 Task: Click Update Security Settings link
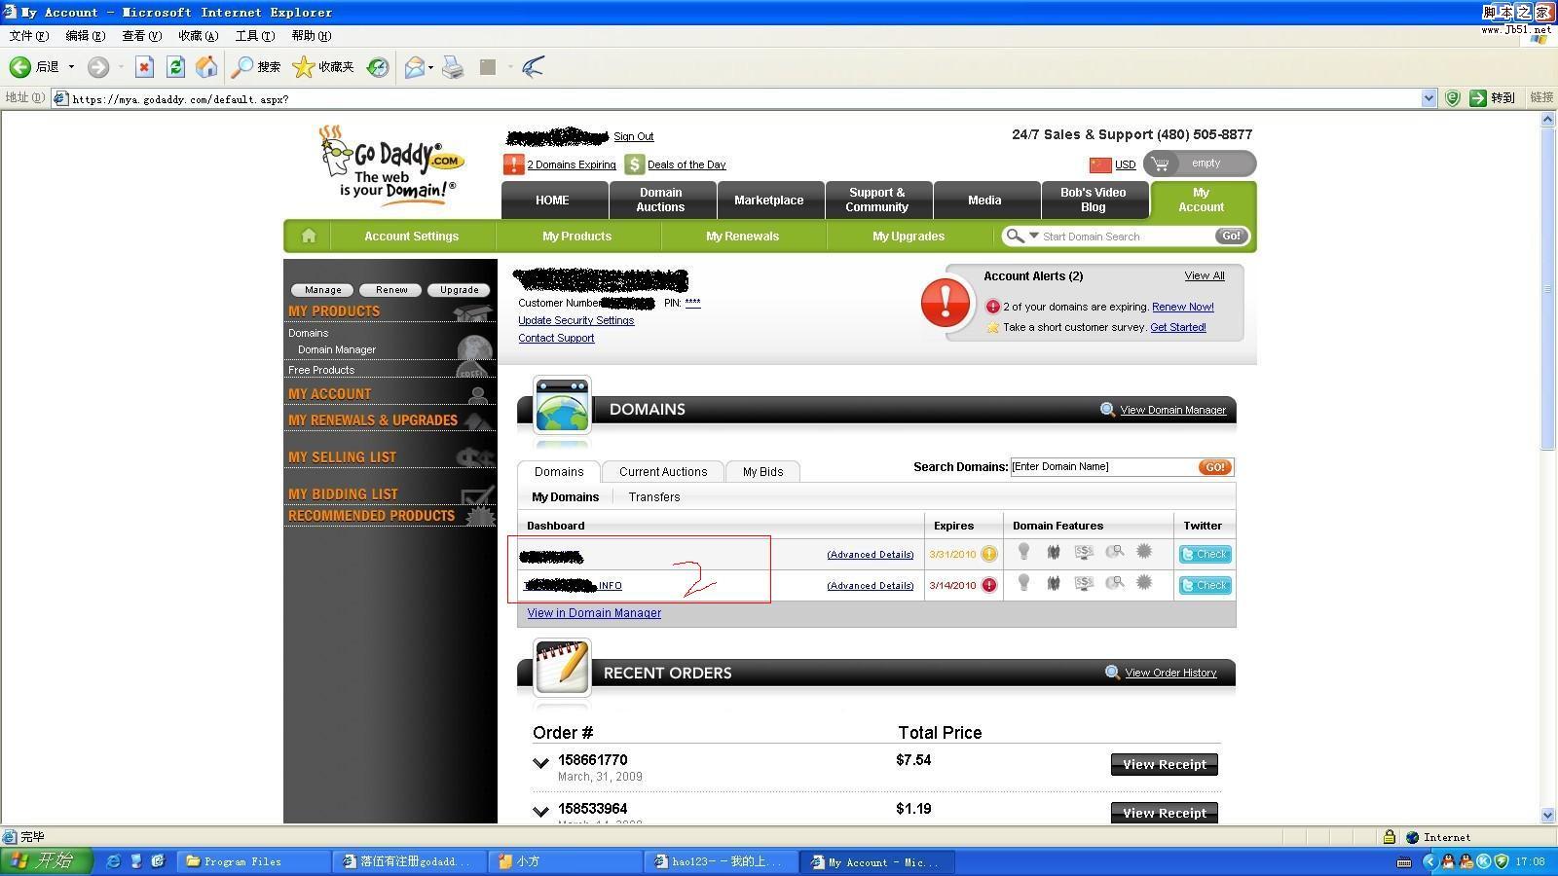click(x=575, y=320)
